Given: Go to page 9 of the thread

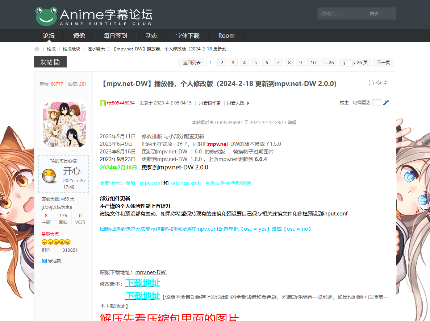Looking at the screenshot, I should [x=300, y=63].
